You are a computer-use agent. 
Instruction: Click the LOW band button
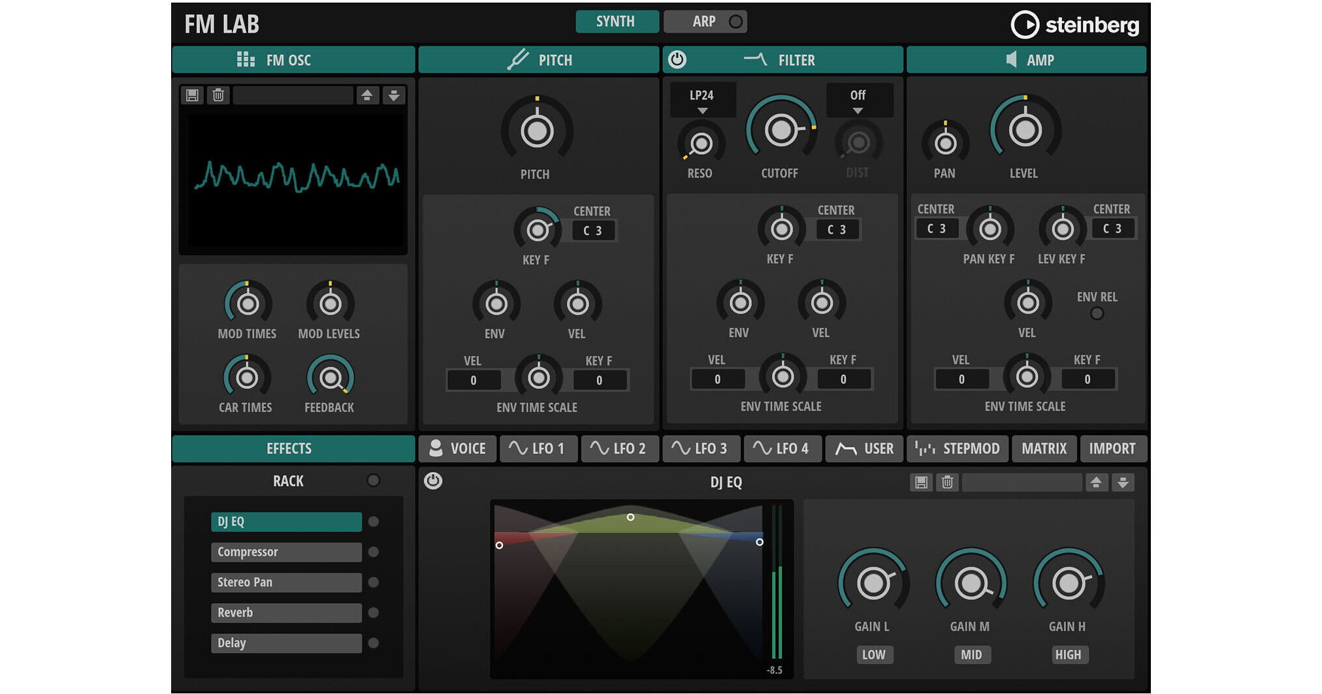[x=873, y=655]
